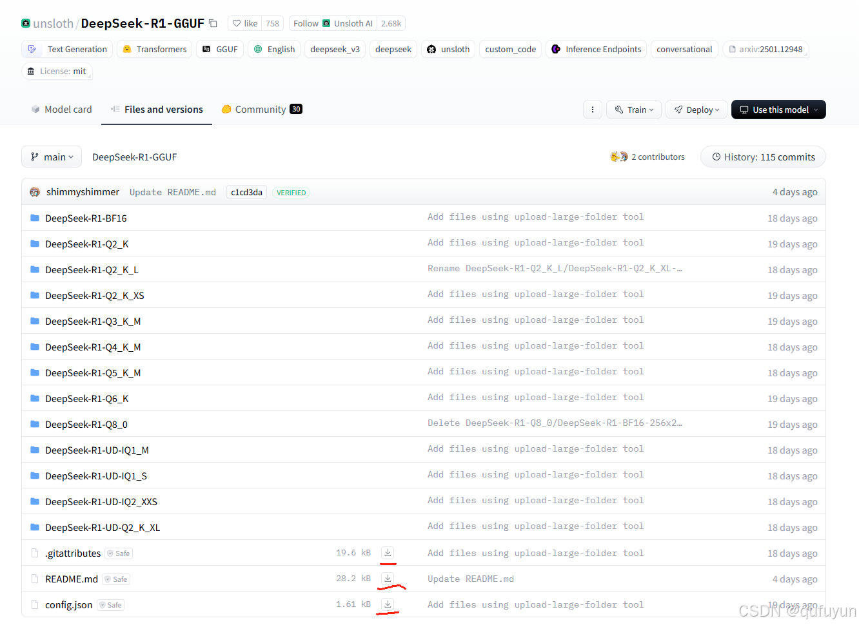Open the DeepSeek-R1-BF16 folder
This screenshot has width=859, height=625.
point(86,218)
